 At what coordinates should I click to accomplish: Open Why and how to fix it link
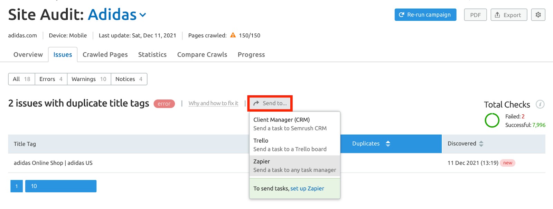click(213, 103)
